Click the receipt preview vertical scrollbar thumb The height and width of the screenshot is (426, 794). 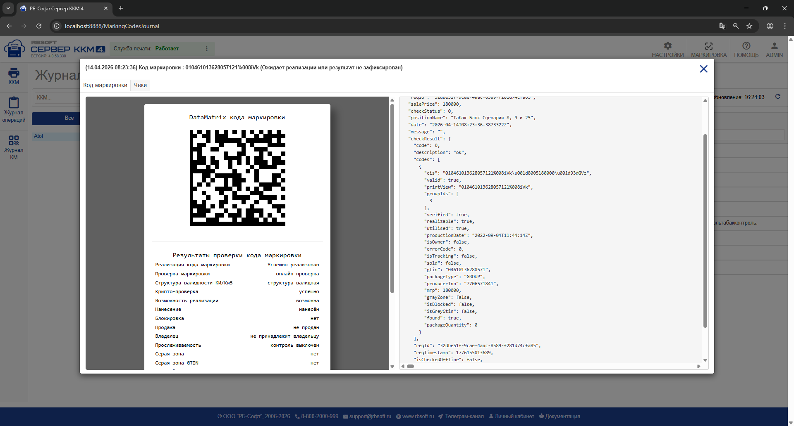pyautogui.click(x=392, y=198)
